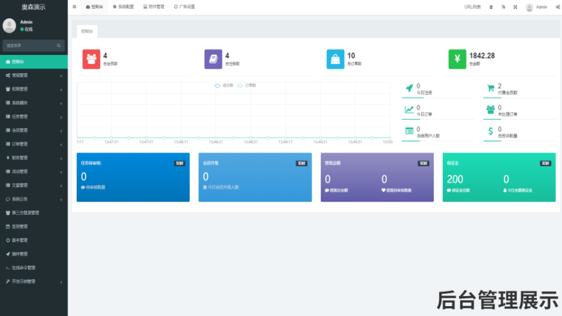Switch to the 附件管理 top tab
562x316 pixels.
(154, 7)
